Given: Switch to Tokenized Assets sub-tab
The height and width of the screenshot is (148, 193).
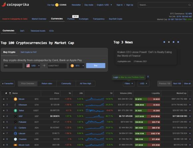Looking at the screenshot, I should click(x=38, y=31).
